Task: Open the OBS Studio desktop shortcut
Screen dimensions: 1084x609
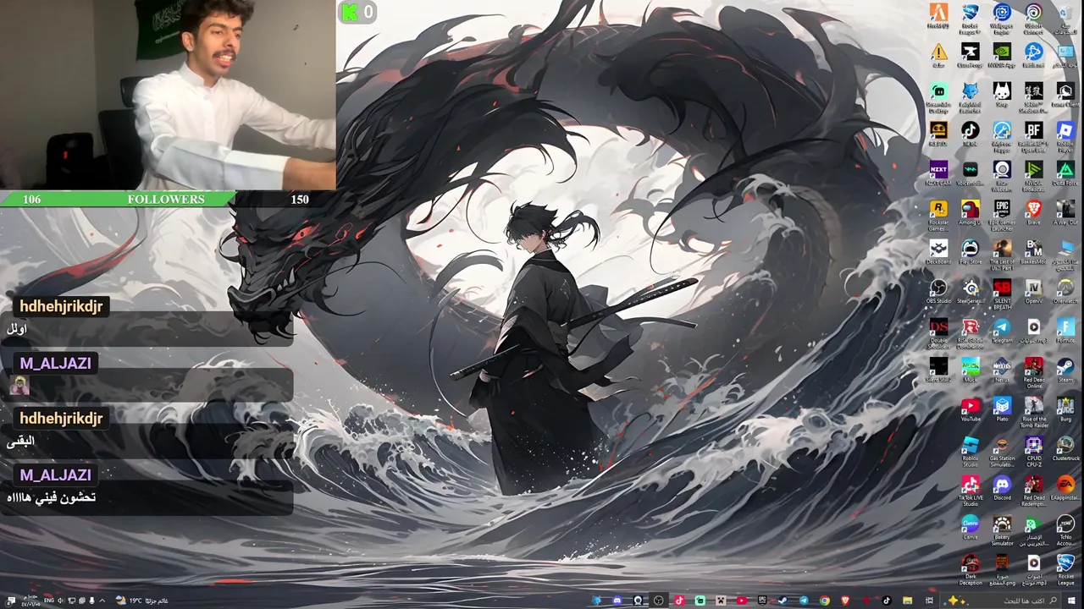Action: point(938,290)
